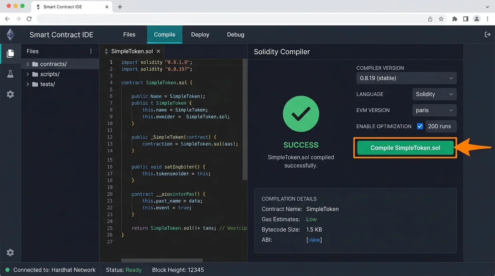495x276 pixels.
Task: Click line 4 contract SimpleToken.sol code
Action: click(157, 83)
